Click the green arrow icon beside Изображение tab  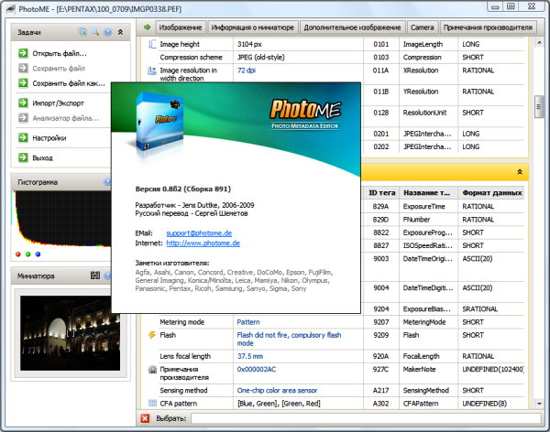click(x=148, y=27)
